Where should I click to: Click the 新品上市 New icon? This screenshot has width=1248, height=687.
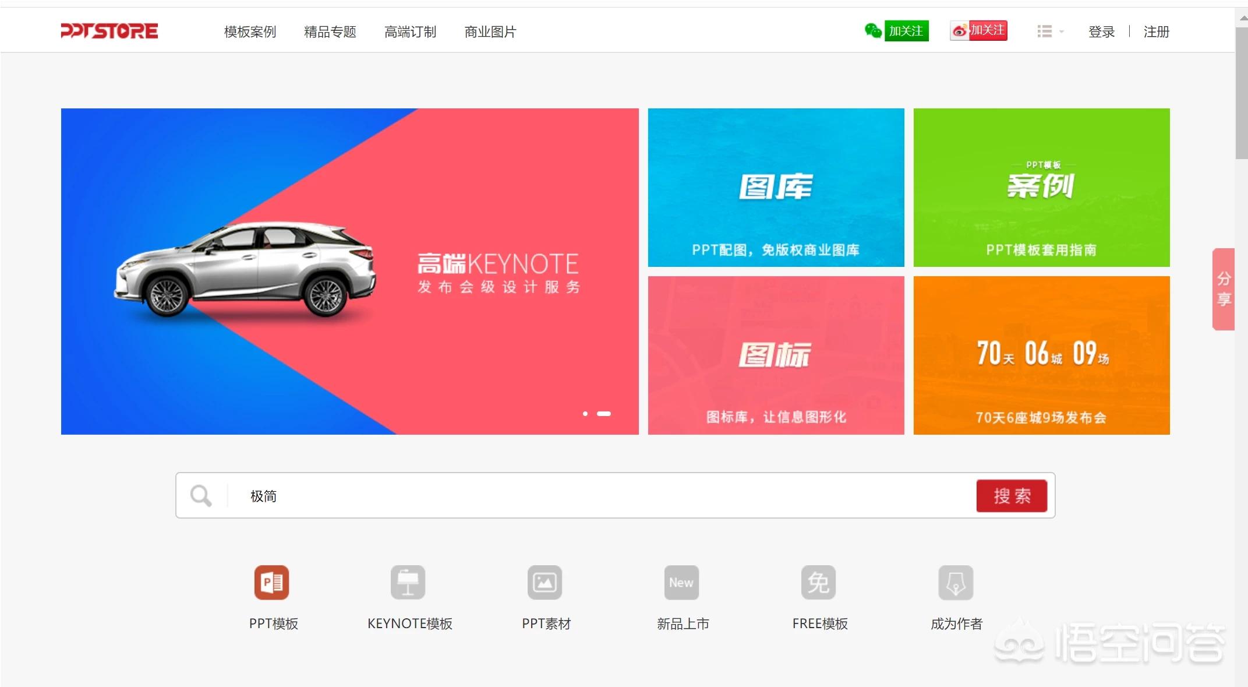[681, 582]
